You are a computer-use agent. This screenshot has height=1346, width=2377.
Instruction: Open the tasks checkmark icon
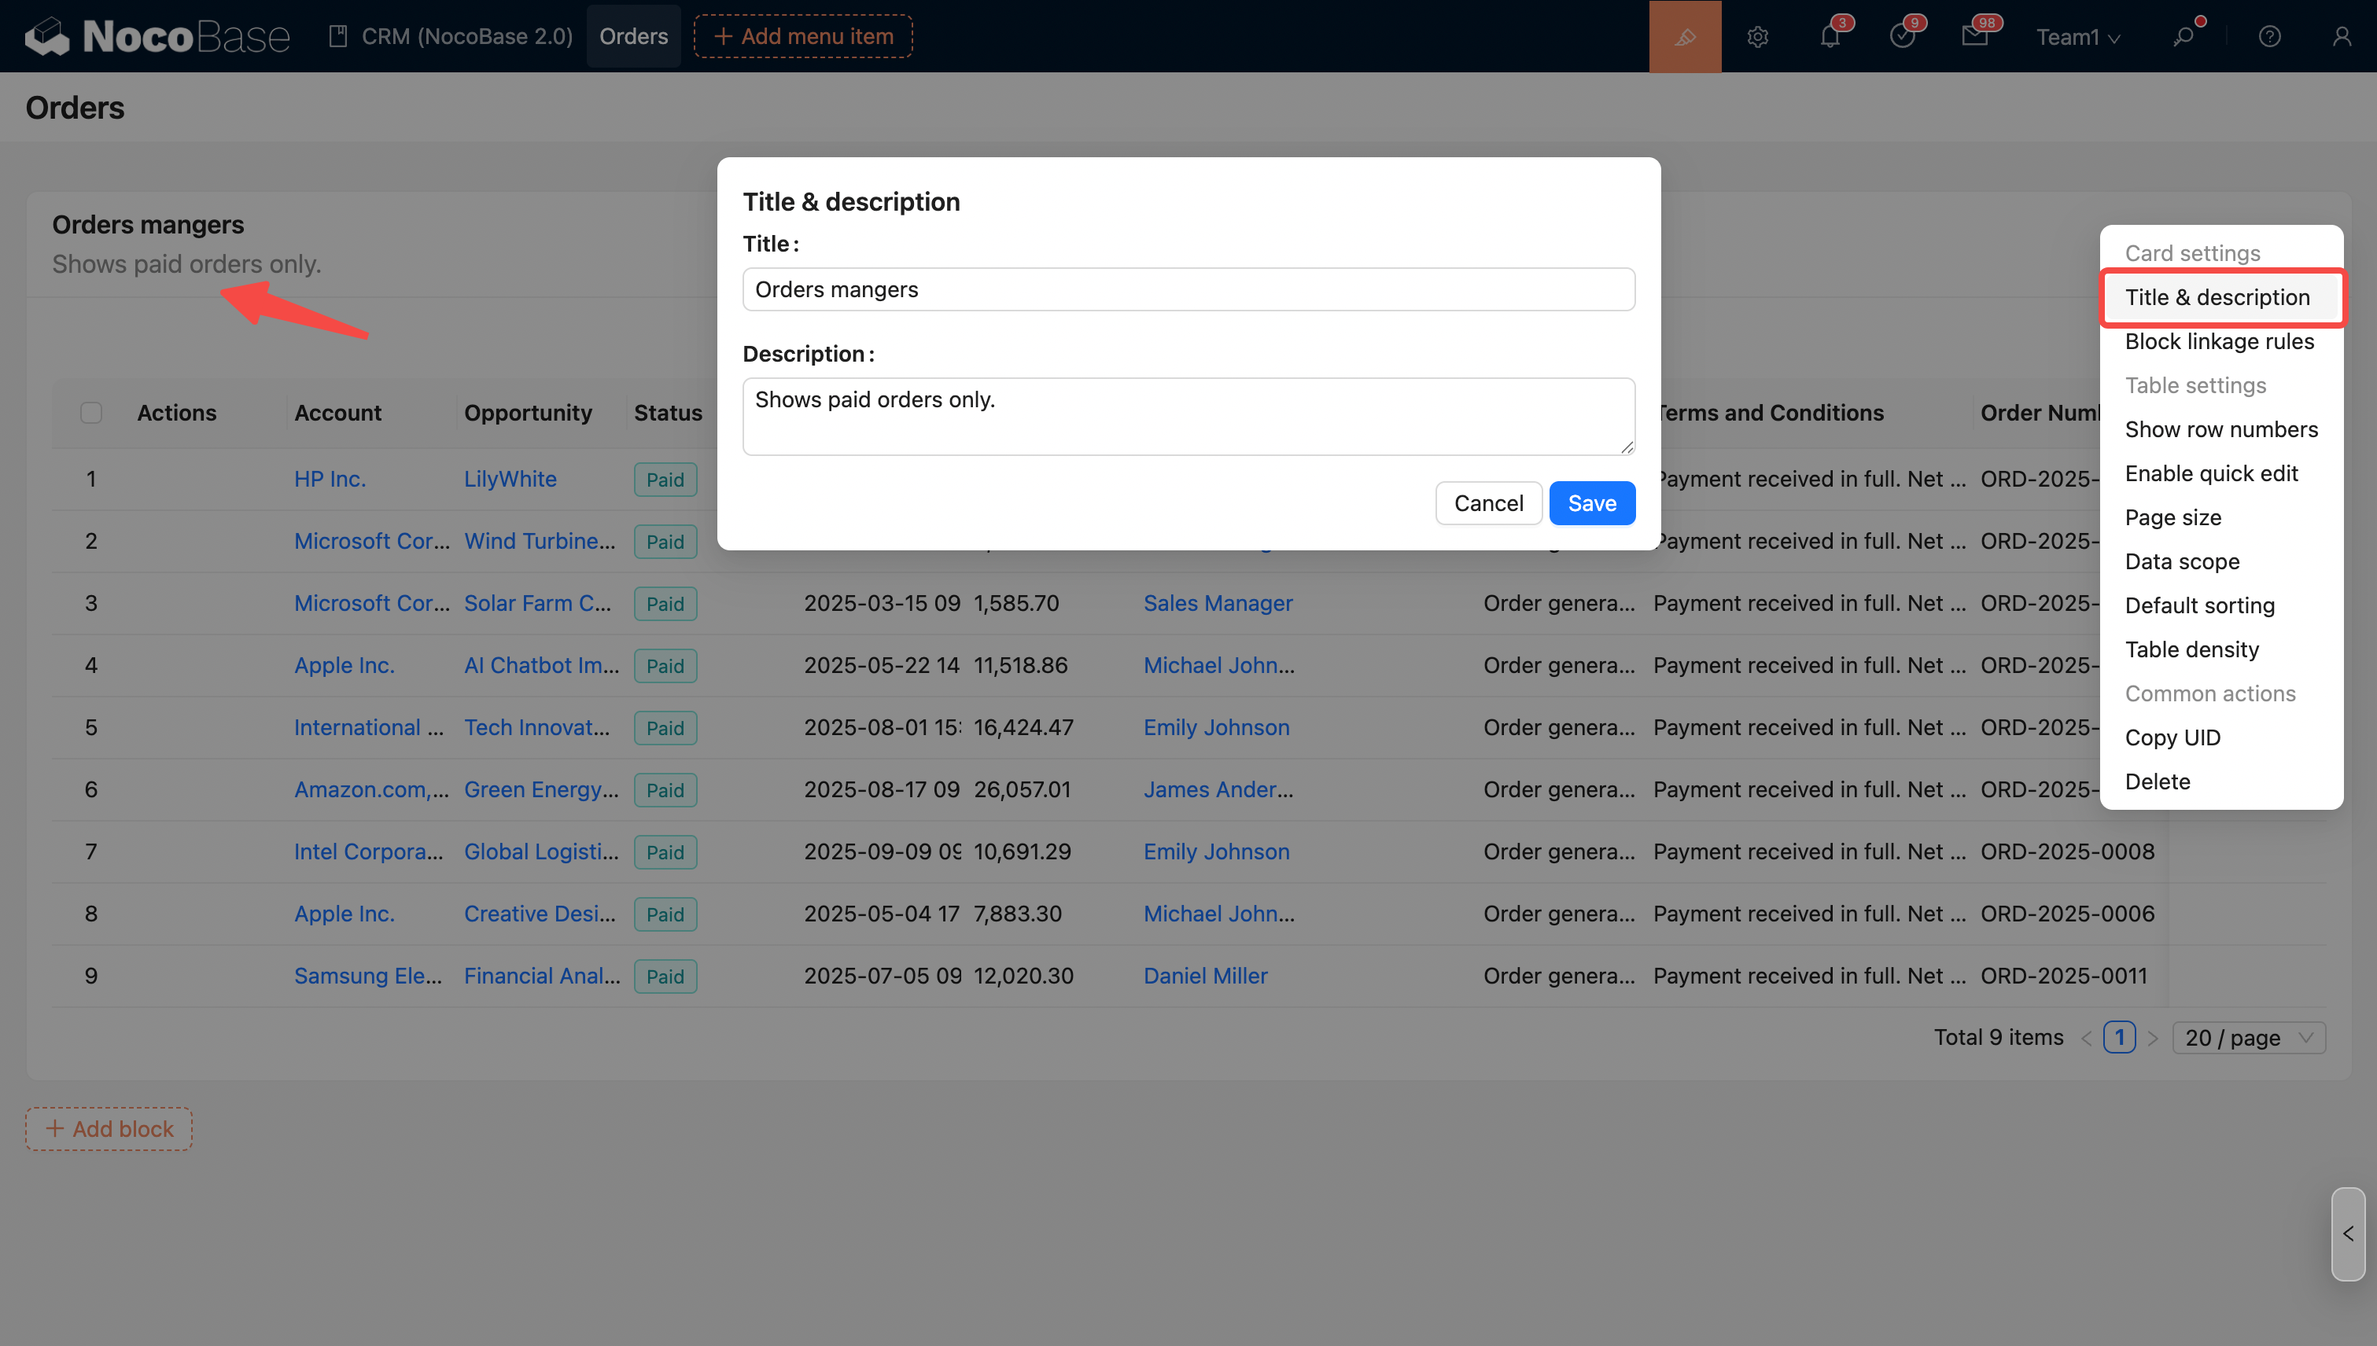click(1902, 36)
